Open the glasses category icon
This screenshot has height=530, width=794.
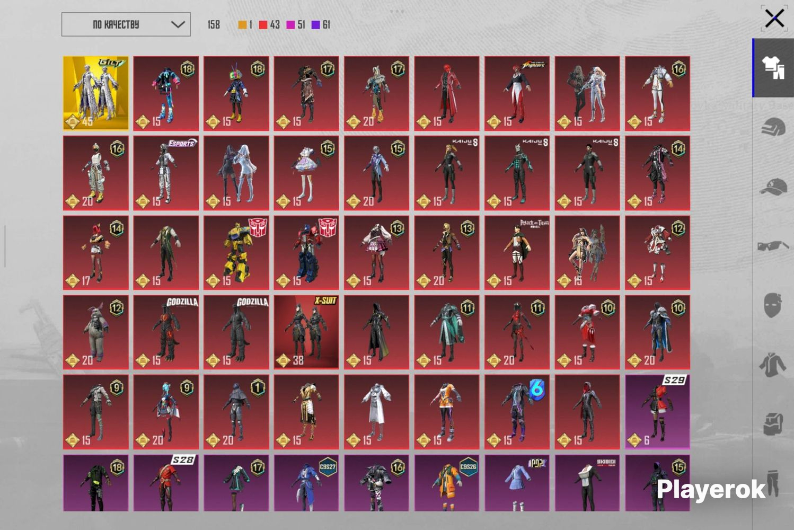[773, 246]
